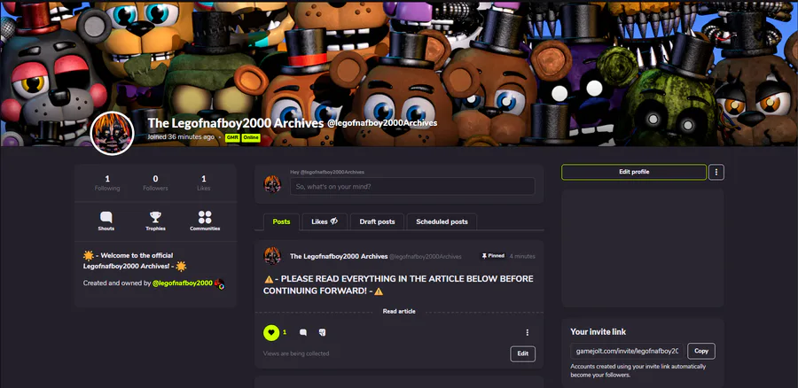
Task: Click the Pinned label on post
Action: pos(493,256)
